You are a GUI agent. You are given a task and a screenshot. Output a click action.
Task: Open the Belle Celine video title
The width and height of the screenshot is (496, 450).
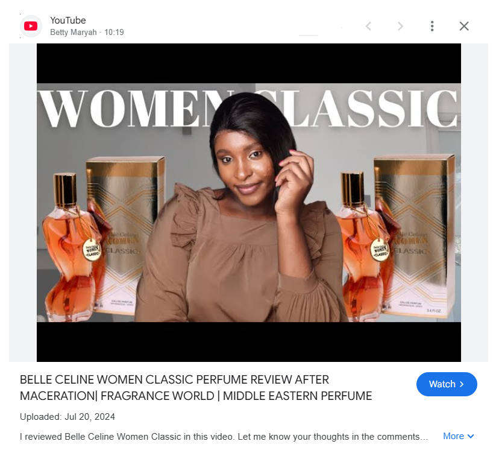coord(195,388)
